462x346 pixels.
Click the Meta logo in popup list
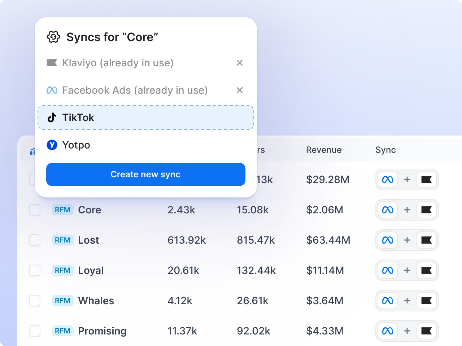(52, 90)
